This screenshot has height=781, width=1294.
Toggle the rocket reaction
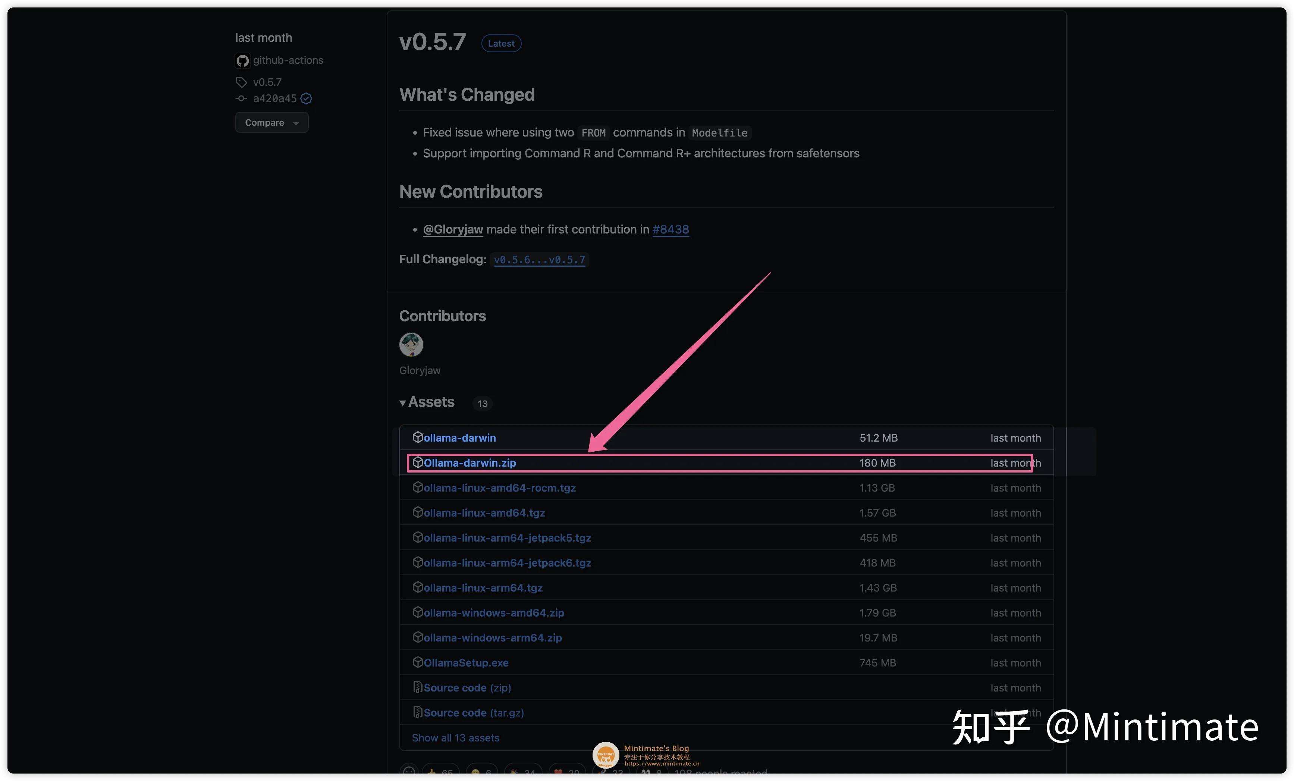click(x=604, y=771)
